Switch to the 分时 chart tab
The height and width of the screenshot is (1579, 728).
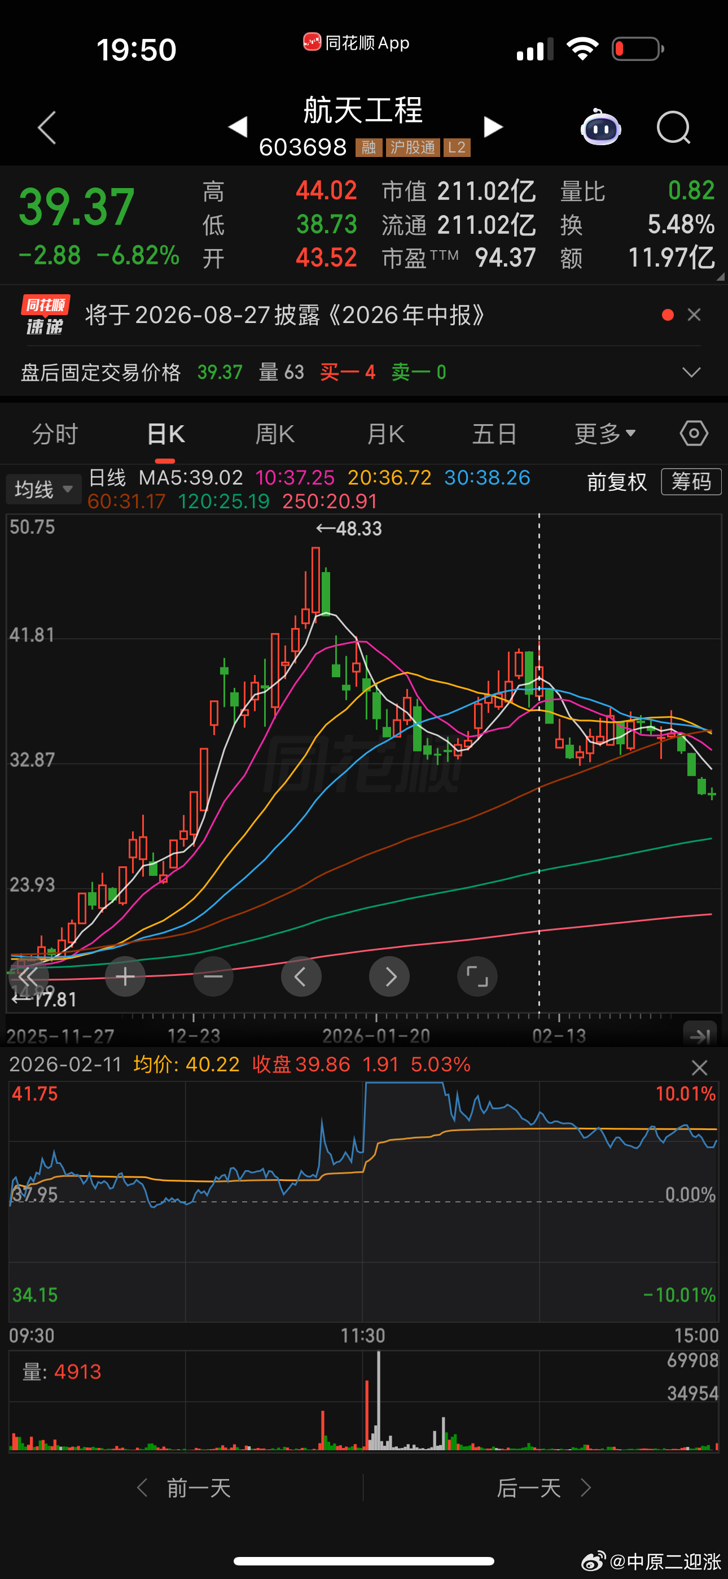click(x=55, y=434)
